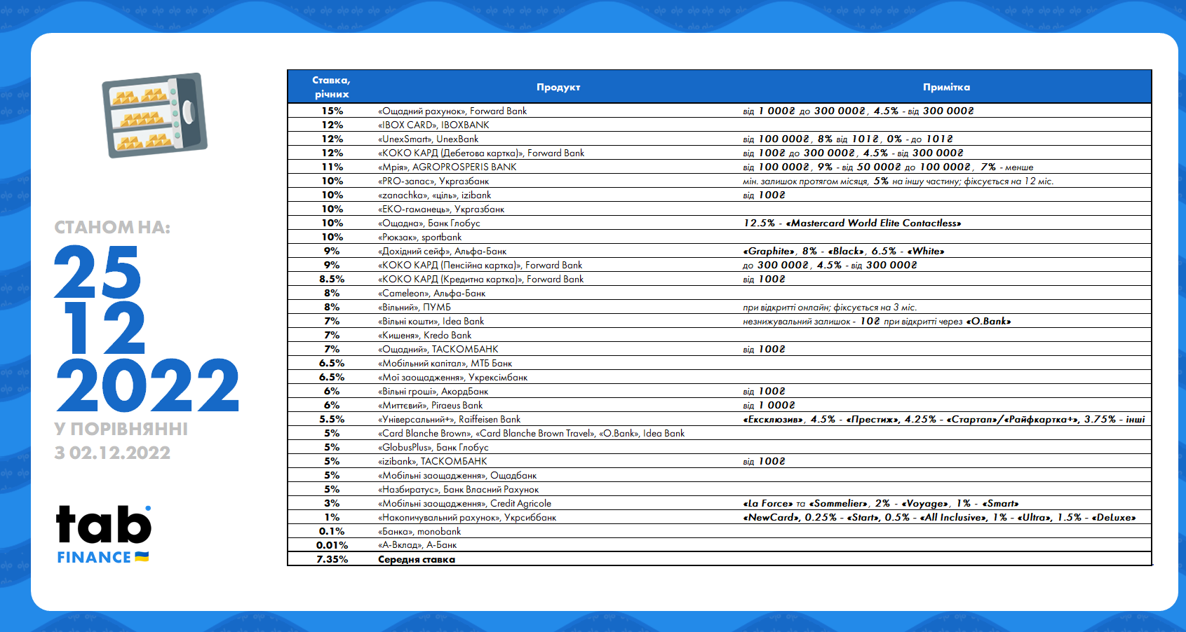This screenshot has height=632, width=1186.
Task: Click '«PRO-запас», Укргазбанк' product cell
Action: [x=433, y=181]
